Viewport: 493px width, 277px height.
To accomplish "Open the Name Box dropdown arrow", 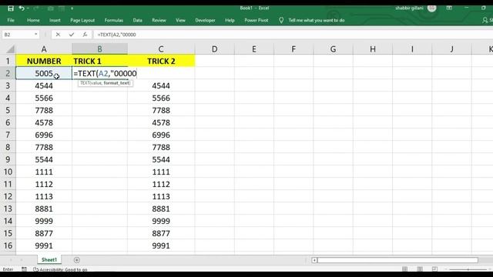I will pos(36,34).
